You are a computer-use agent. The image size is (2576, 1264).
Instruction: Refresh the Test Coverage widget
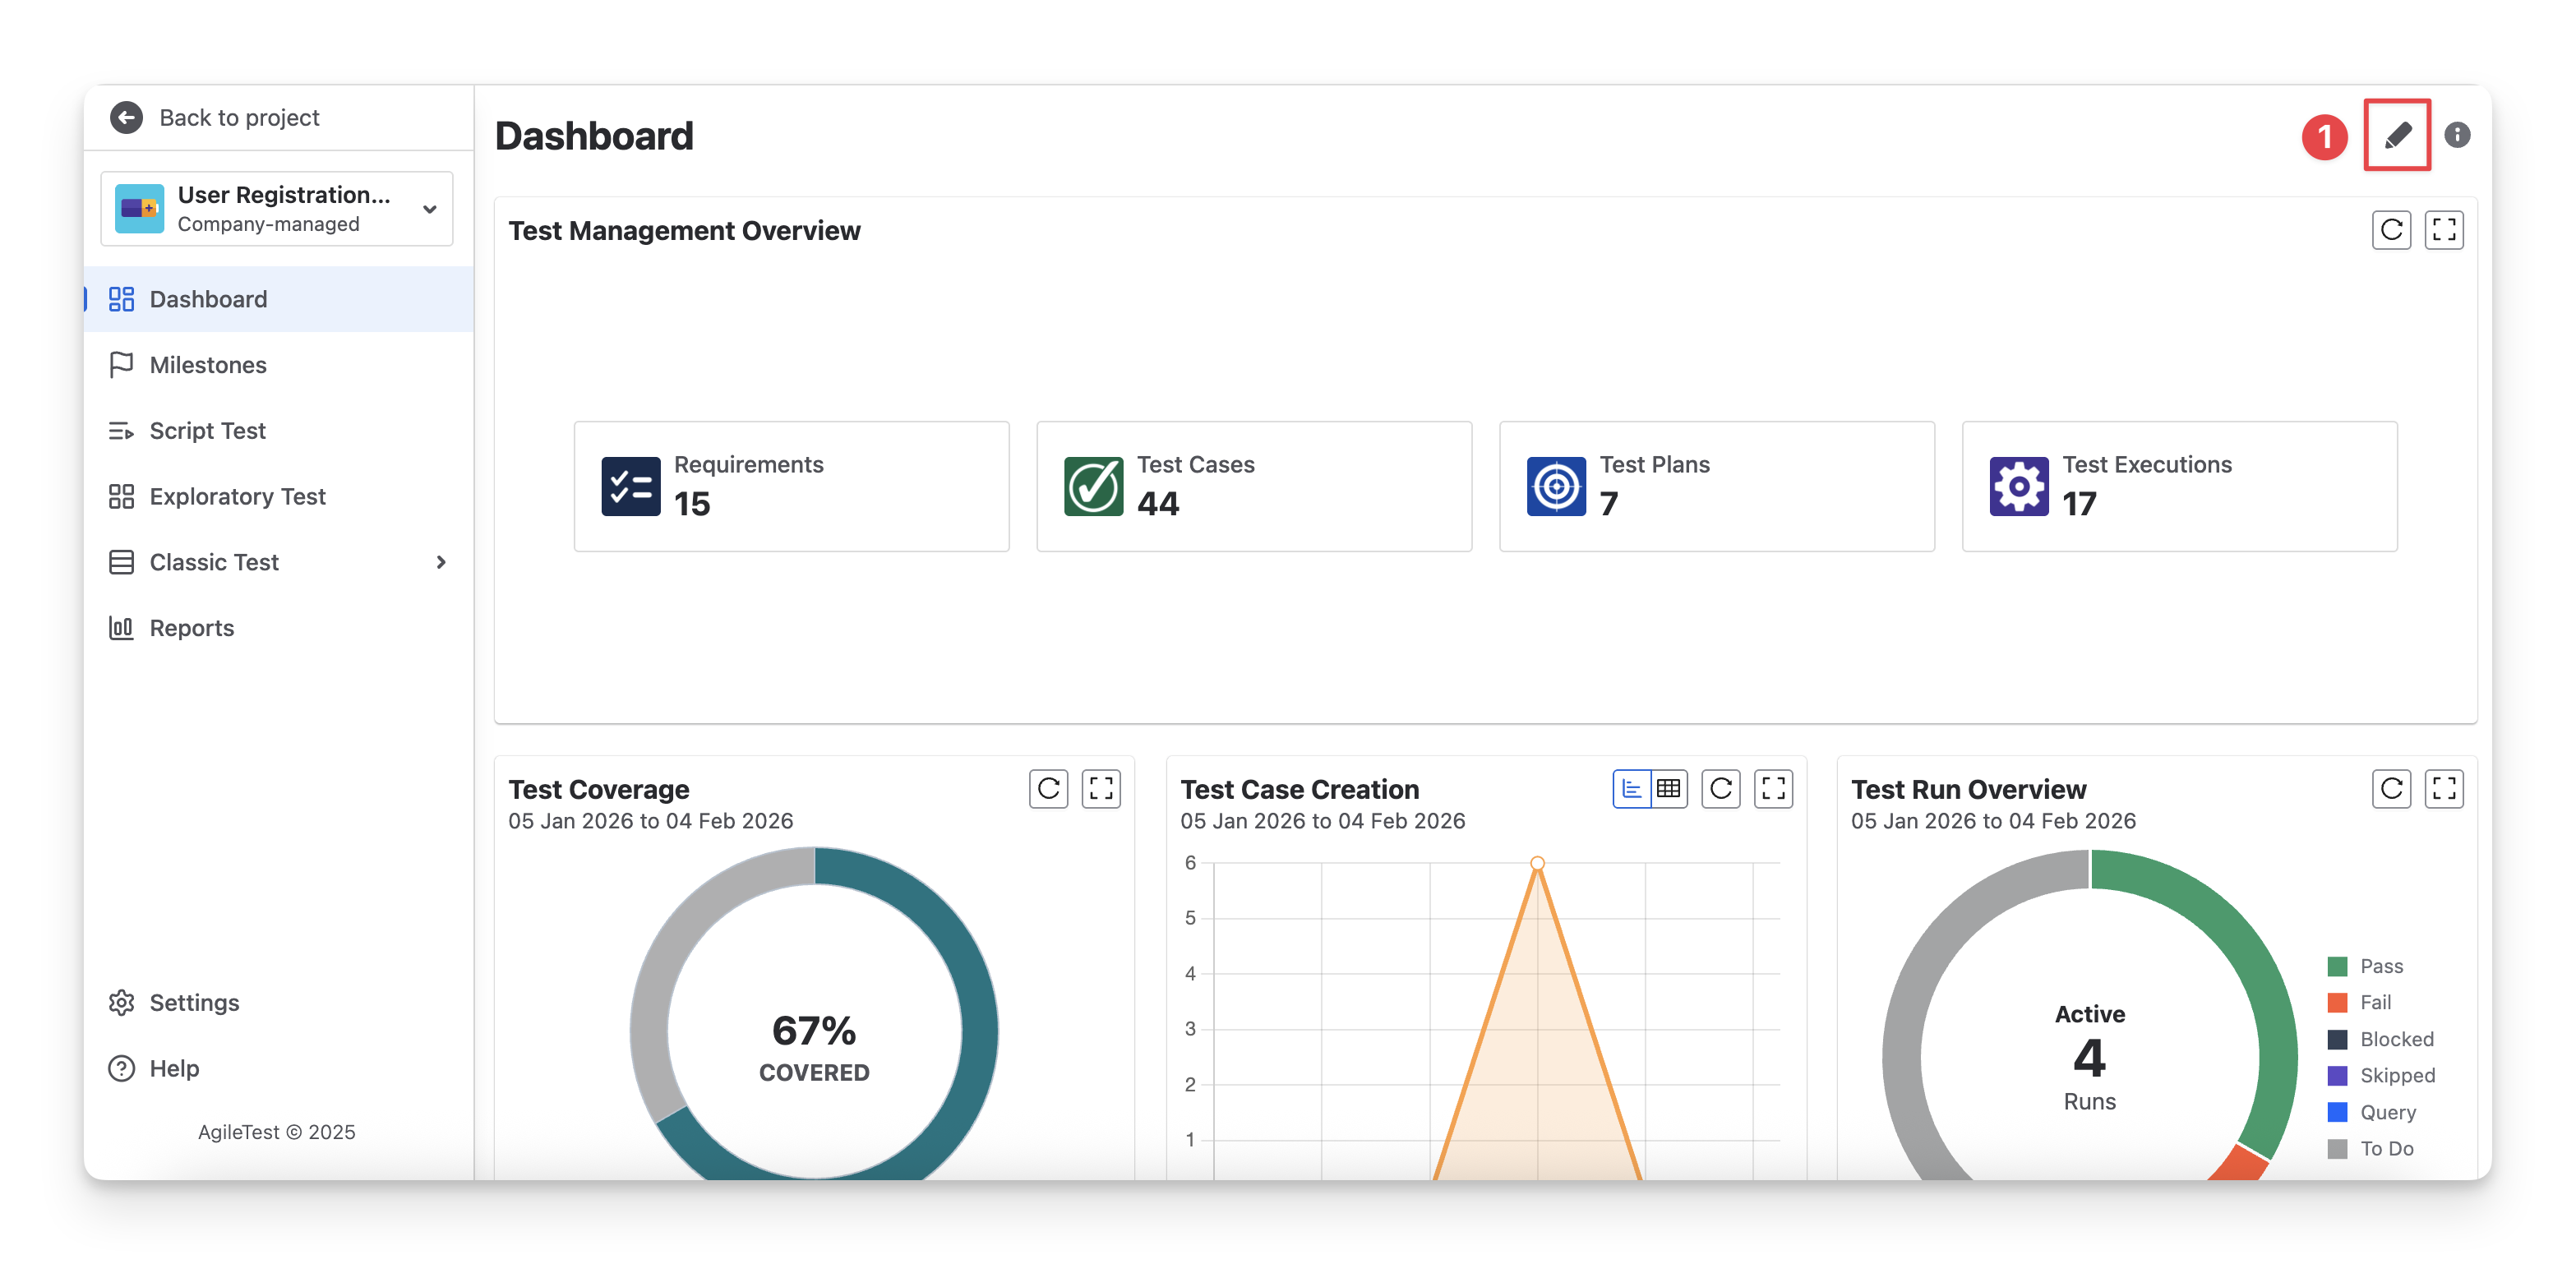pyautogui.click(x=1048, y=789)
